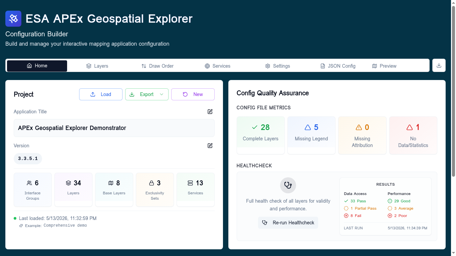Open the Settings tab

click(277, 66)
